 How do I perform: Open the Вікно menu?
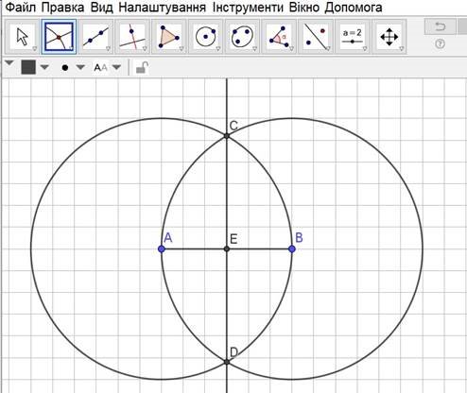pyautogui.click(x=304, y=7)
